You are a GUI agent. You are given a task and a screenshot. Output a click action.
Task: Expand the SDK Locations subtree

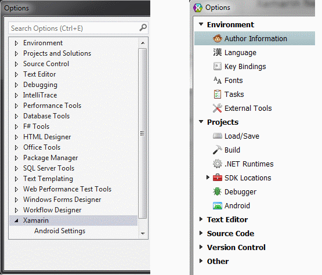point(208,177)
